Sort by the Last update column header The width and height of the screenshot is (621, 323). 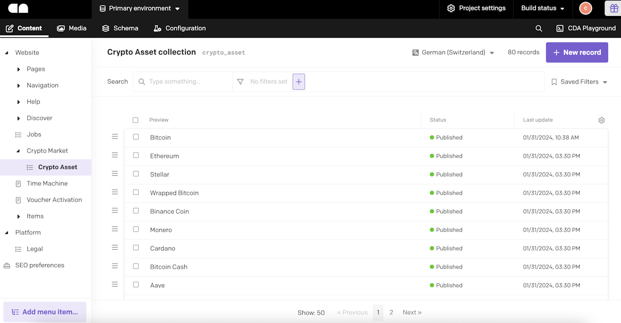coord(538,120)
